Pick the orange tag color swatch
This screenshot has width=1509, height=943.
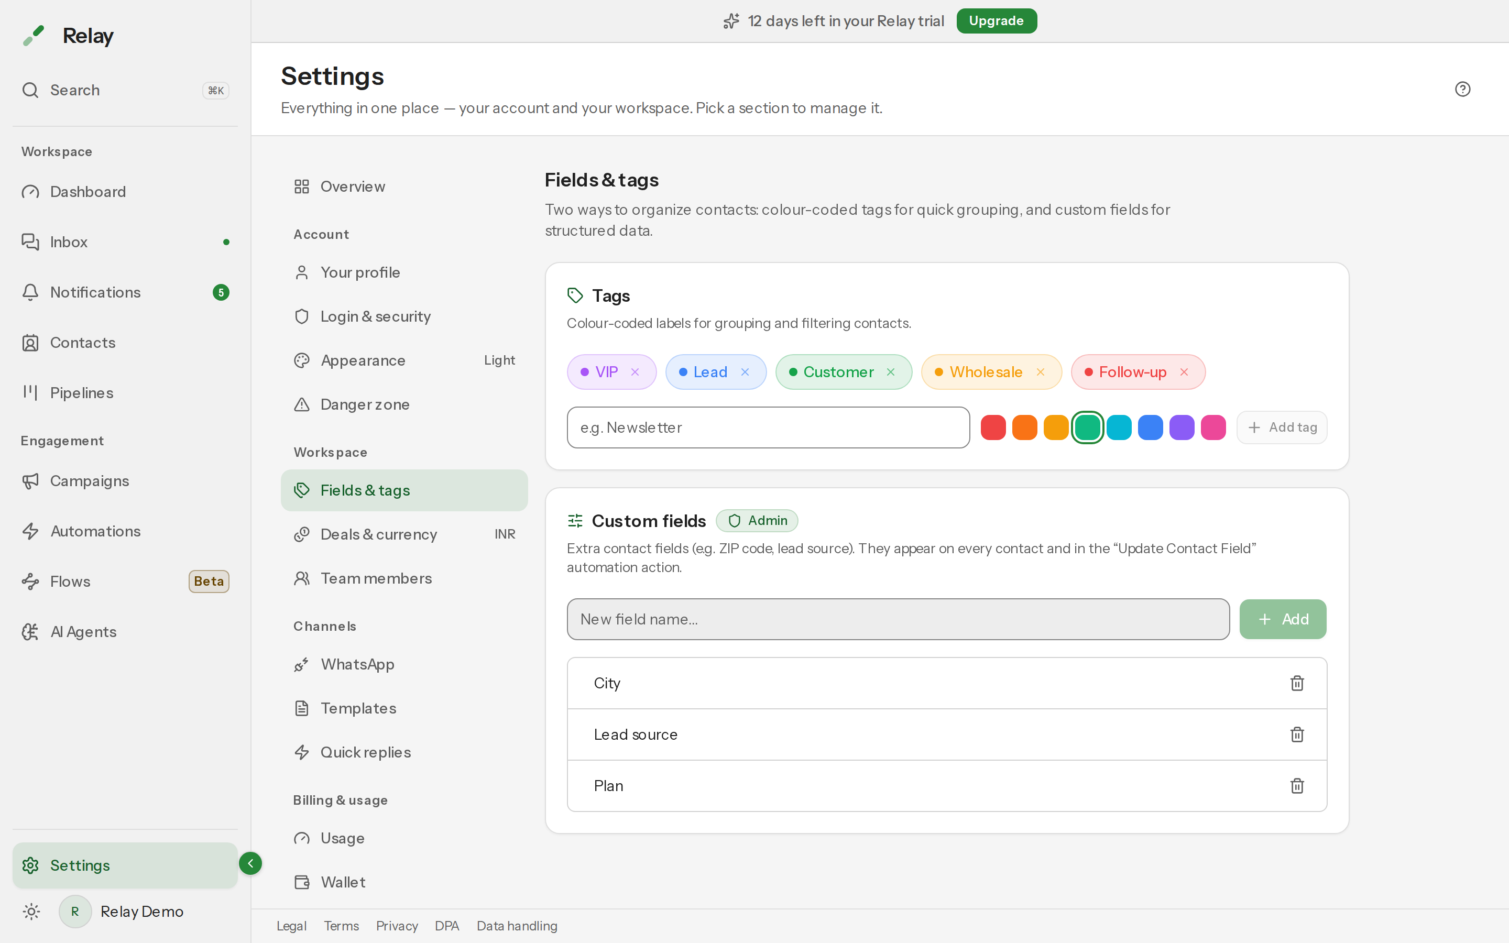point(1024,427)
